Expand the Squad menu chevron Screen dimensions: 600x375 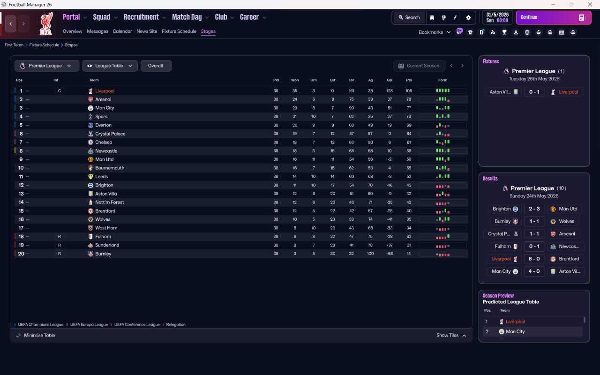(115, 17)
